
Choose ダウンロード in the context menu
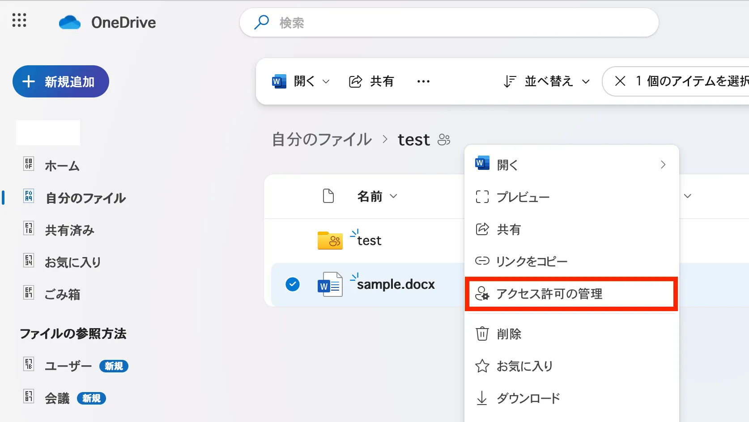528,398
